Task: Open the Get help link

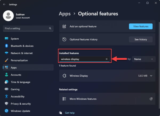Action: tap(69, 113)
